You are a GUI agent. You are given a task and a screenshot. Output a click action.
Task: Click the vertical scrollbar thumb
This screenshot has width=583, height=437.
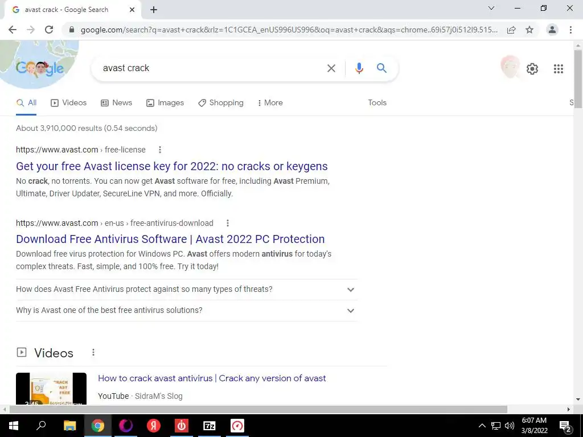(578, 78)
